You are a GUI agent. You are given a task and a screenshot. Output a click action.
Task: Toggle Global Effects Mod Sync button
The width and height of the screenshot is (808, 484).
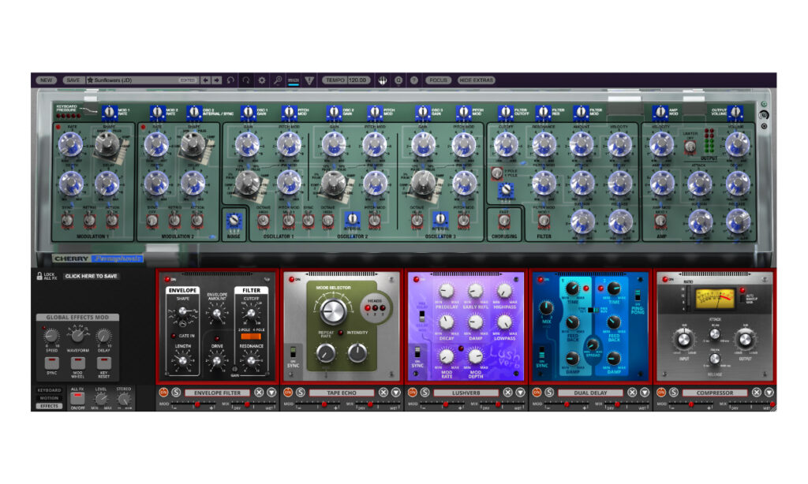point(51,363)
